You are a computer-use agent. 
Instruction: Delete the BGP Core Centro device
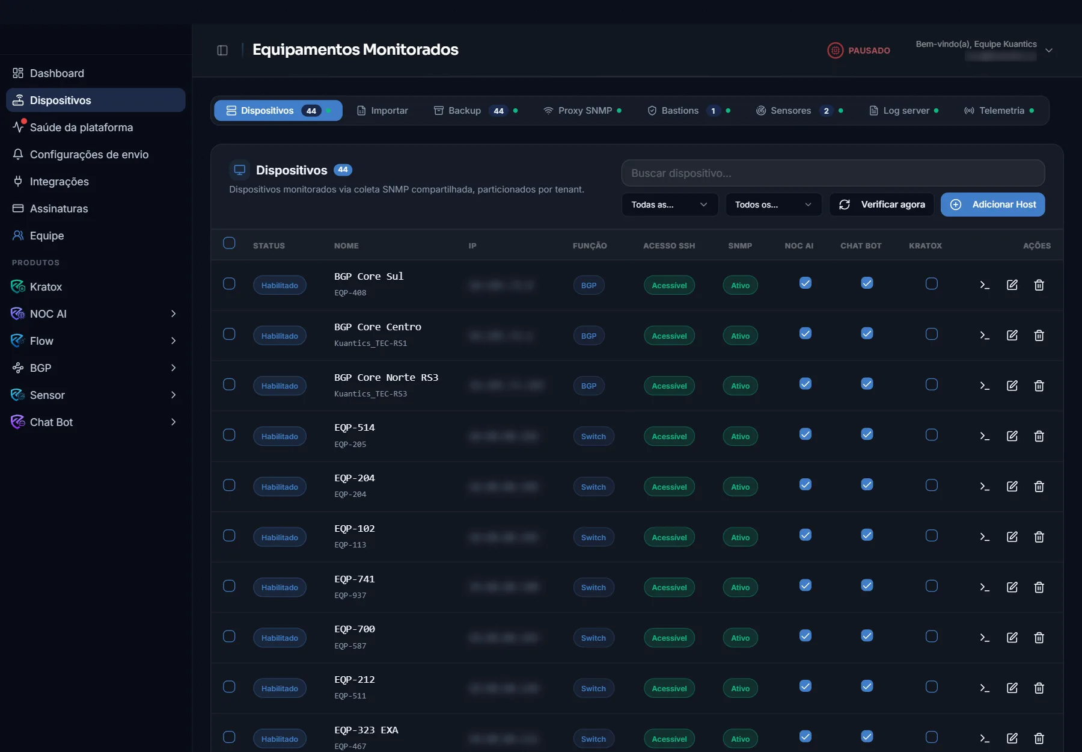tap(1039, 336)
